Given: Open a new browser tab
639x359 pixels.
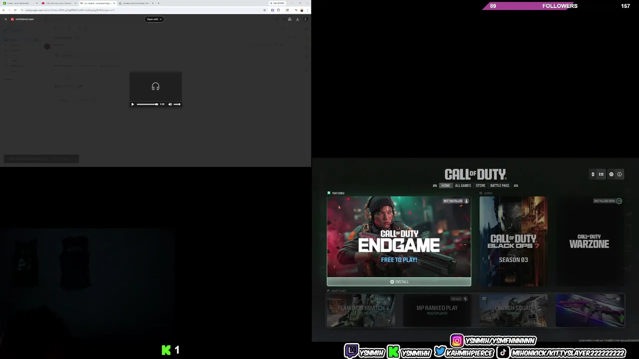Looking at the screenshot, I should (x=159, y=3).
